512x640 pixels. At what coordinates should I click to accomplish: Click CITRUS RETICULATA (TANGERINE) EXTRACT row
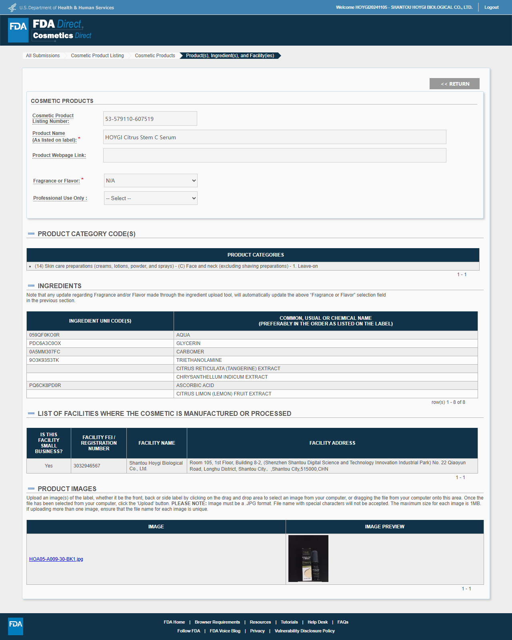click(252, 369)
